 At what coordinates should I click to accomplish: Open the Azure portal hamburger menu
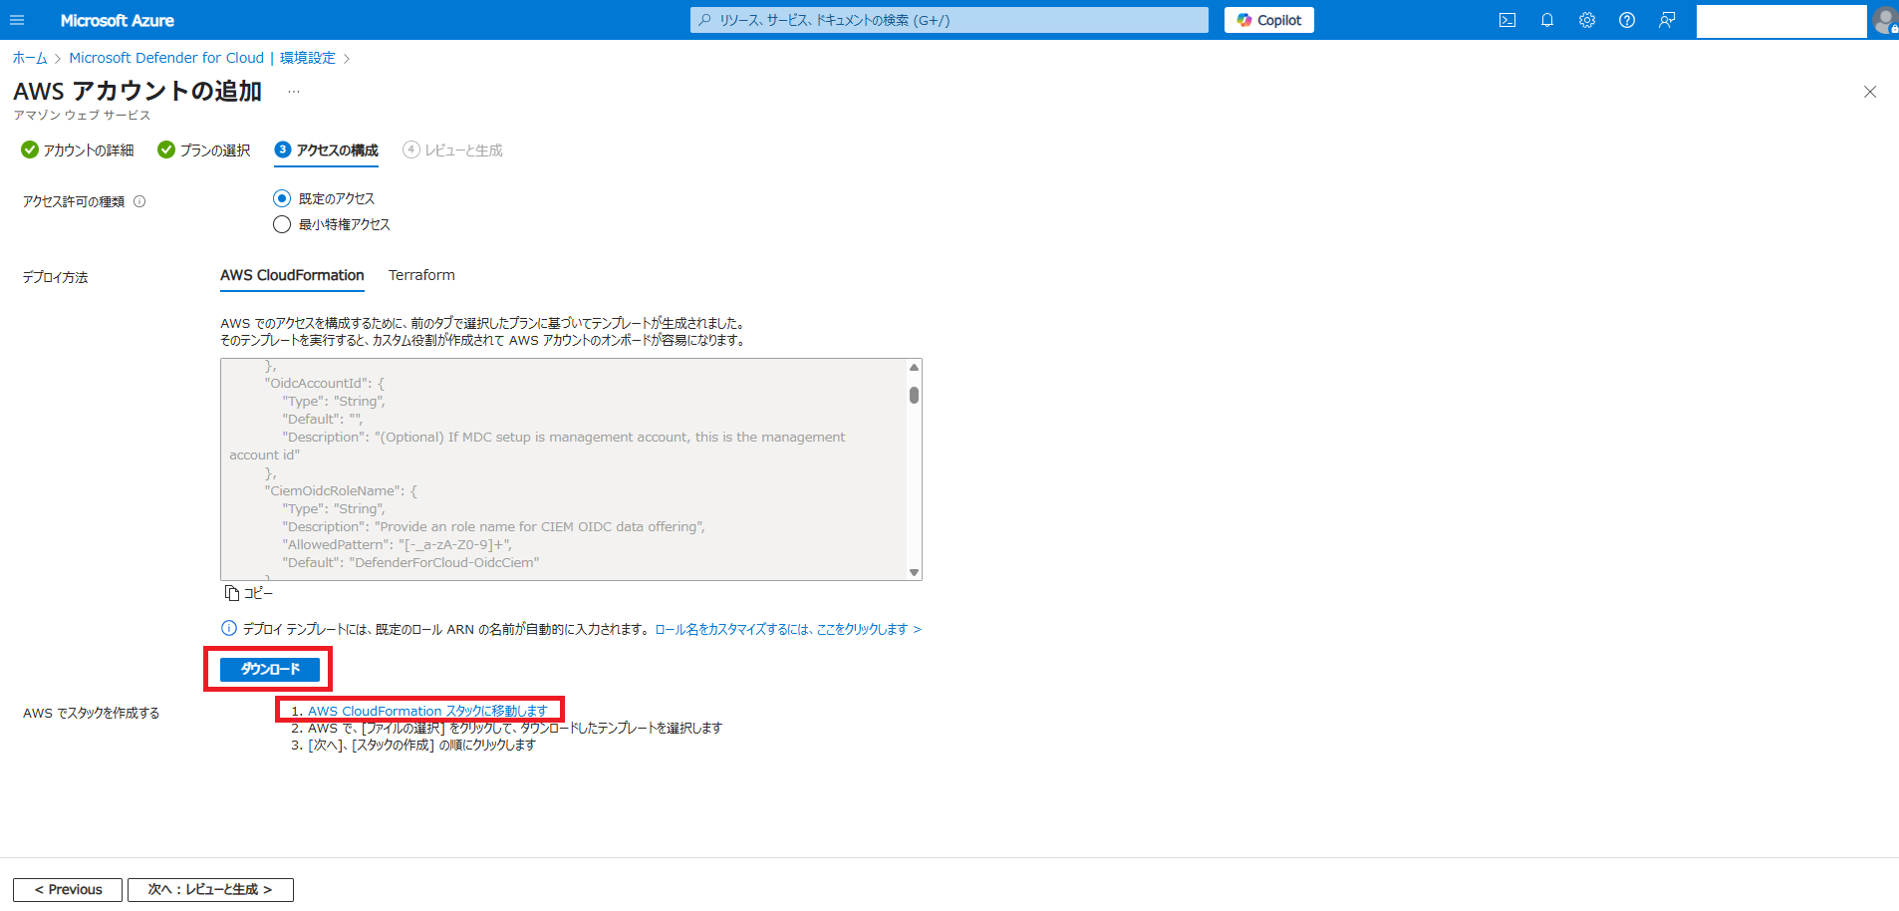pos(17,20)
